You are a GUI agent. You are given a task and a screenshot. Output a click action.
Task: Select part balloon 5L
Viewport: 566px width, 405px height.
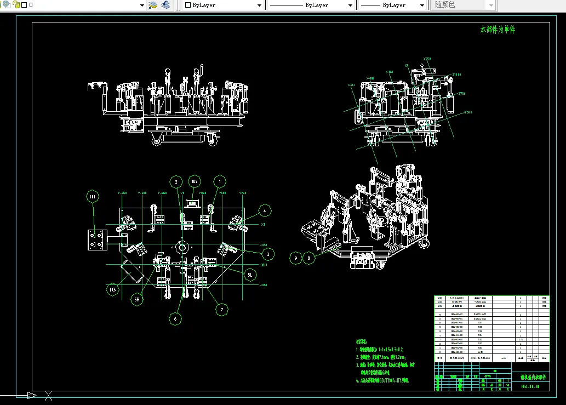click(x=250, y=275)
